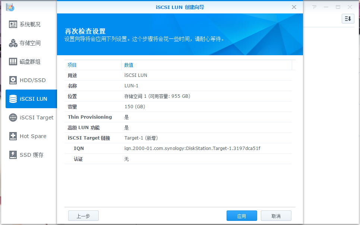Select the iSCSI Target globe icon
This screenshot has height=225, width=360.
13,118
